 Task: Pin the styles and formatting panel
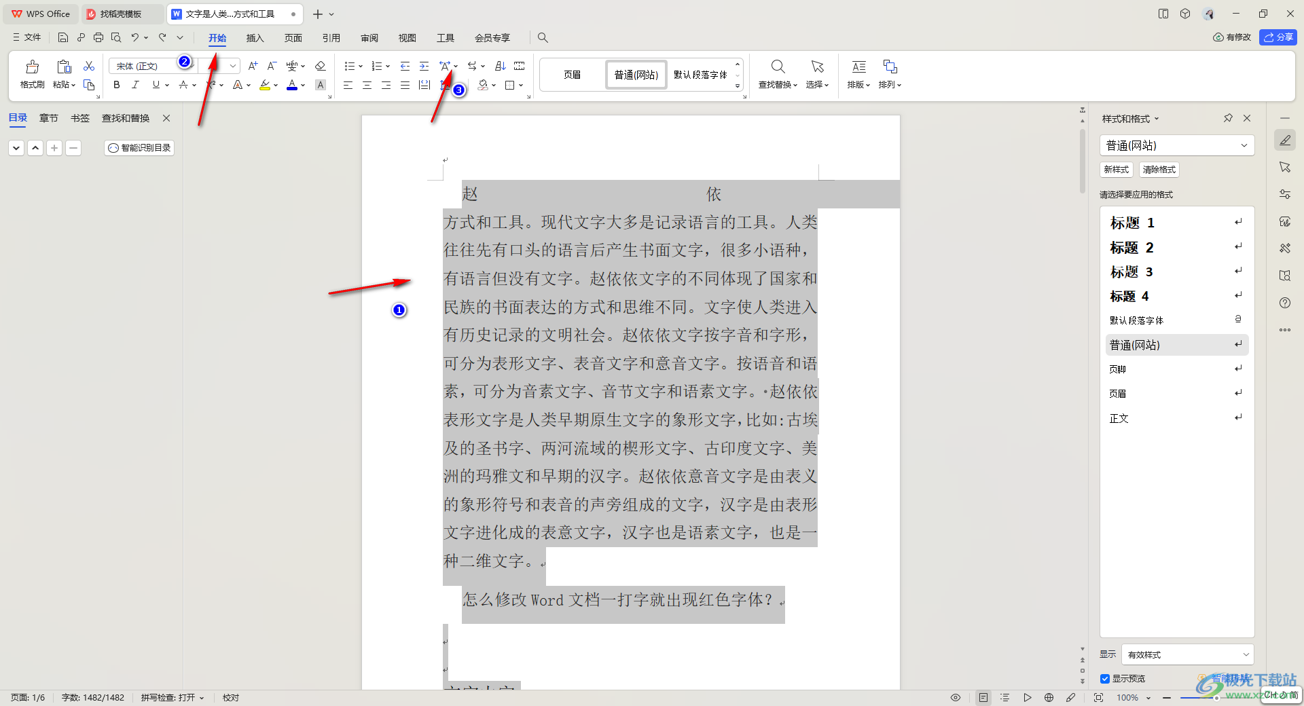point(1228,118)
